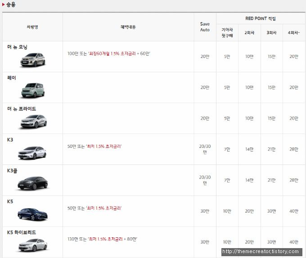
Task: Select the K3 model name
Action: (10, 140)
